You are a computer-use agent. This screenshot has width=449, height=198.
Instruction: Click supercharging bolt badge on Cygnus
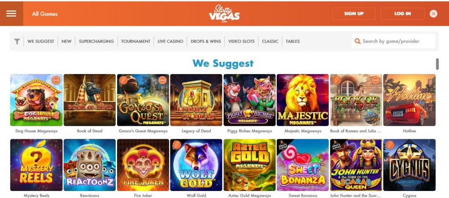[390, 145]
